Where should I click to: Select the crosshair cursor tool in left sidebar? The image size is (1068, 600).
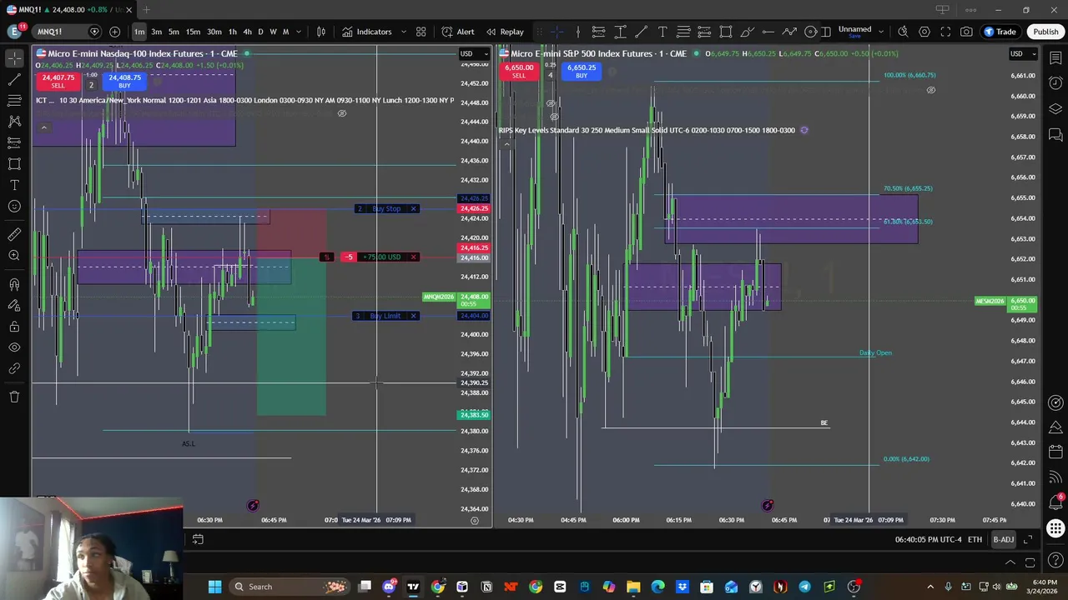(x=14, y=58)
